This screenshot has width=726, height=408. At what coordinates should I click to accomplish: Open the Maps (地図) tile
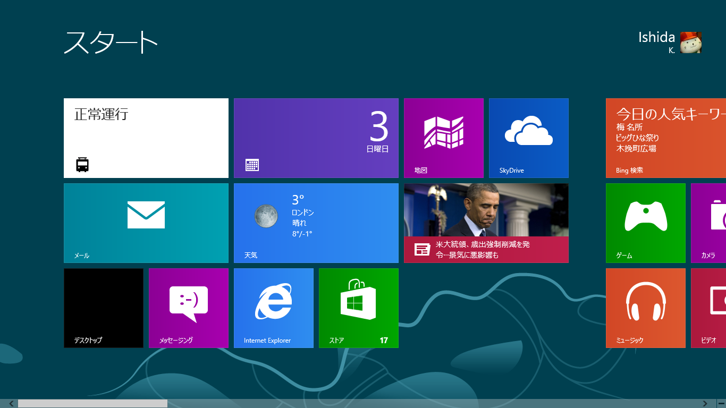(x=444, y=138)
